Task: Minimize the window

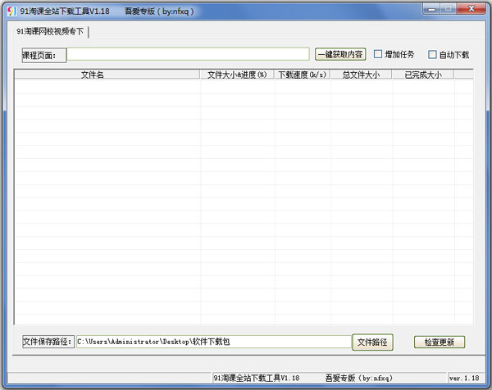Action: (x=431, y=9)
